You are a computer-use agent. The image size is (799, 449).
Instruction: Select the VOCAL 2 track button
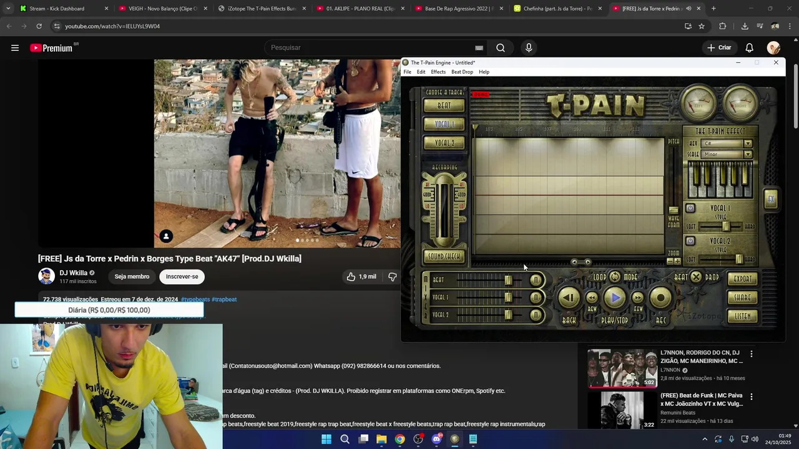(x=444, y=143)
